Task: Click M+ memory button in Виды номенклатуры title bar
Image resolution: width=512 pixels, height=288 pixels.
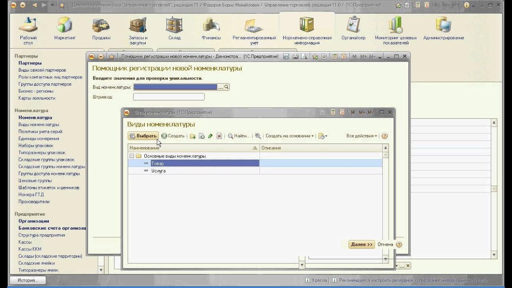Action: point(362,113)
